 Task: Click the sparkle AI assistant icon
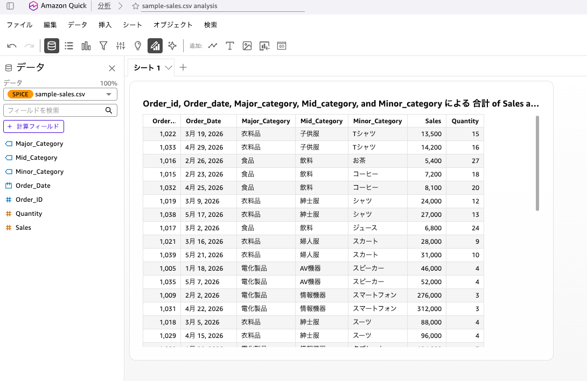(x=172, y=46)
